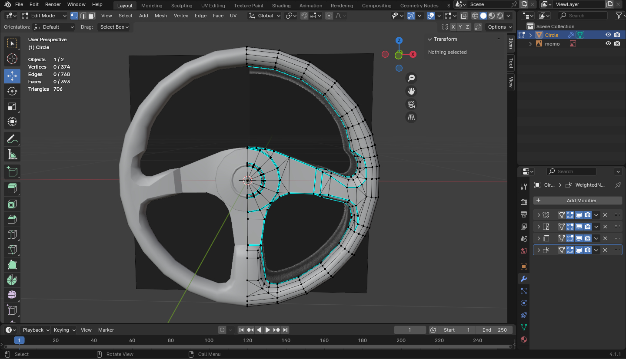Click the zoom view magnifier icon
The height and width of the screenshot is (359, 626).
pos(411,78)
